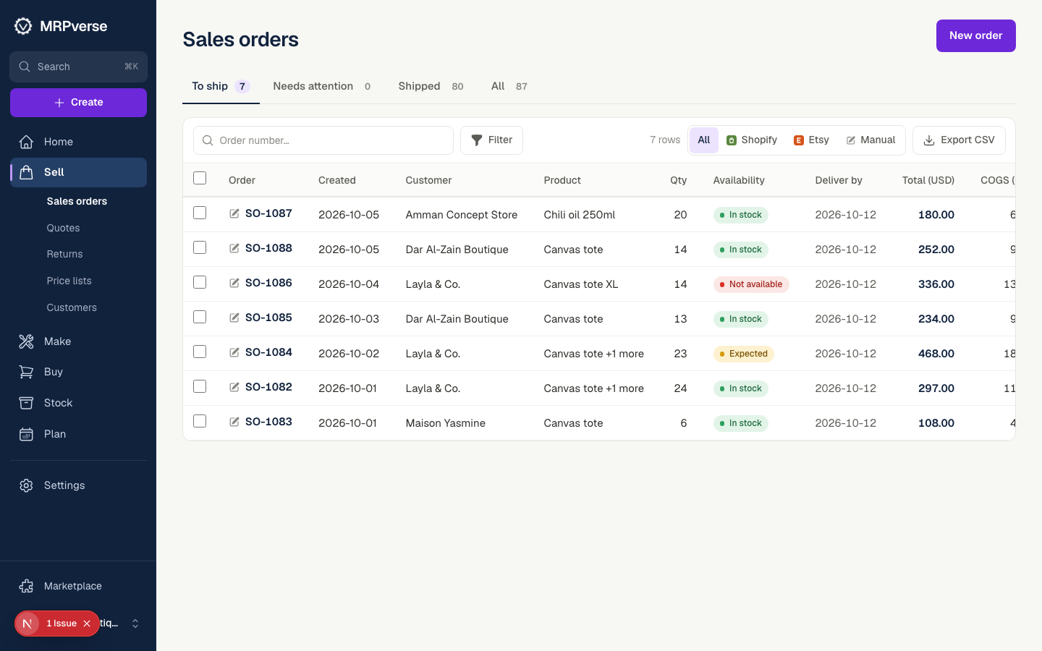
Task: Open the sidebar Search box
Action: pos(78,67)
